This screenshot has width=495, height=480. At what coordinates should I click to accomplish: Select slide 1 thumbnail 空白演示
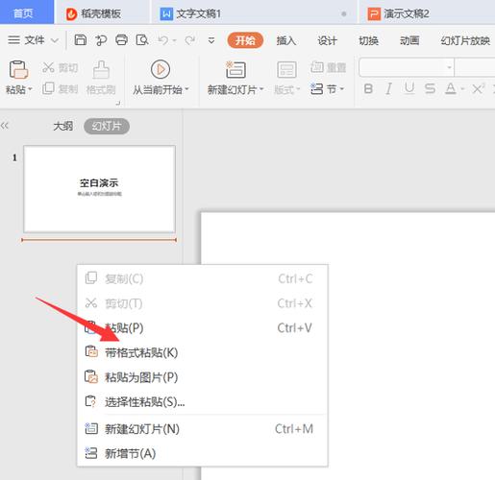coord(99,189)
